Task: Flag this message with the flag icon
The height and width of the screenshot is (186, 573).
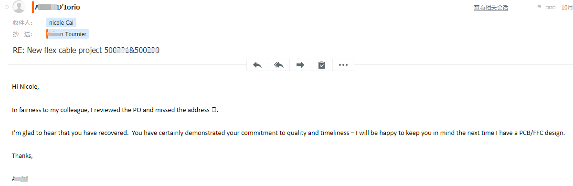Action: pos(539,7)
